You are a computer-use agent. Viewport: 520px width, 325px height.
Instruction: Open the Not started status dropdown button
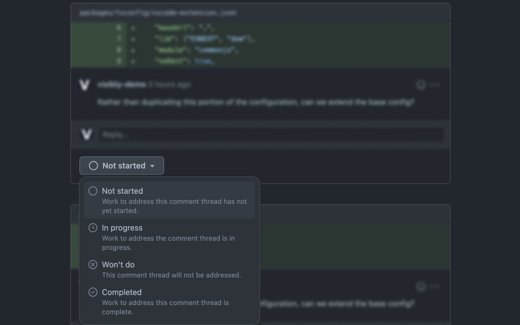(x=121, y=166)
